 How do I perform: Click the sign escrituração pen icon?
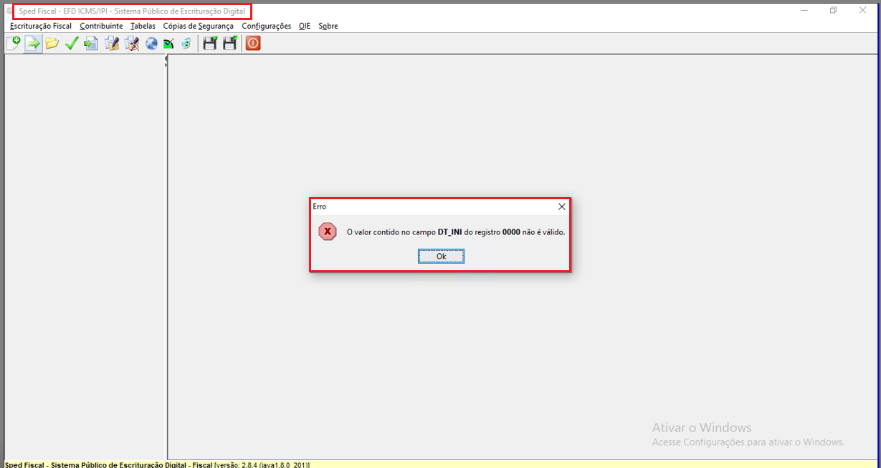[x=111, y=44]
